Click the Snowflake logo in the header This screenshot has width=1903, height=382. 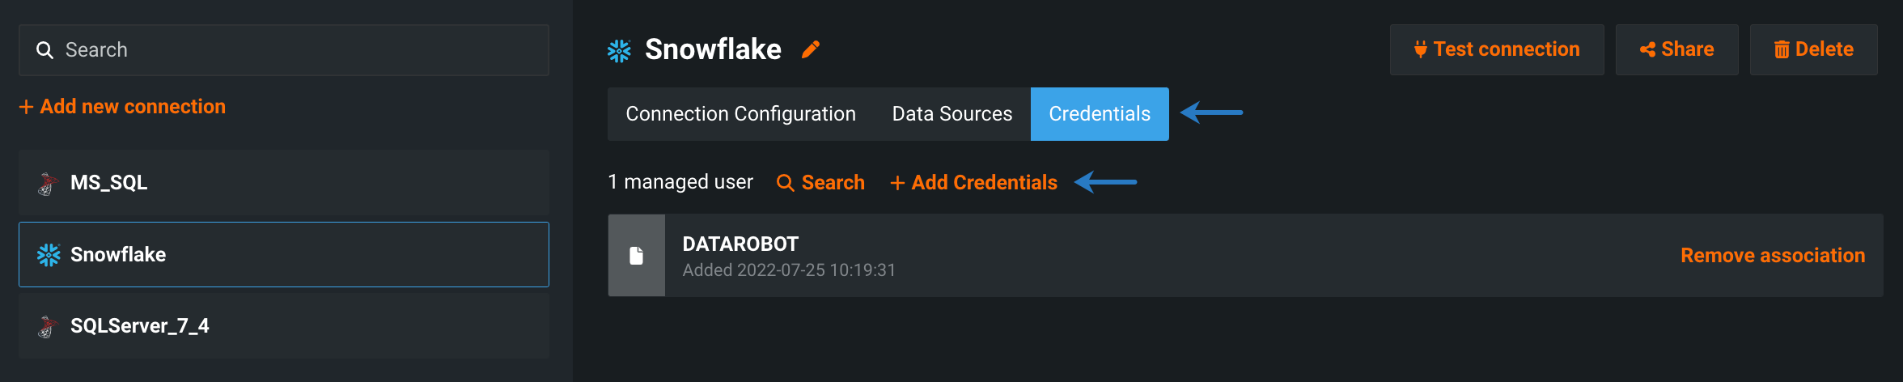click(x=619, y=51)
